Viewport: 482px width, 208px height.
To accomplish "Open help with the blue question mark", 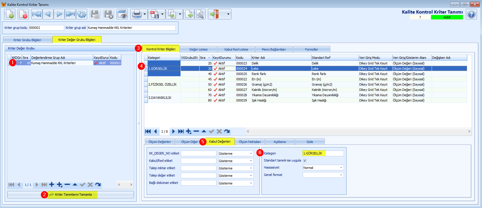I will coord(471,14).
